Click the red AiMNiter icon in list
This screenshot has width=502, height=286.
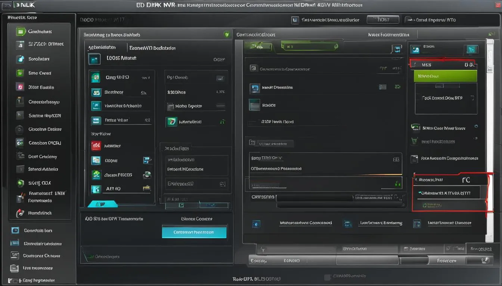96,146
